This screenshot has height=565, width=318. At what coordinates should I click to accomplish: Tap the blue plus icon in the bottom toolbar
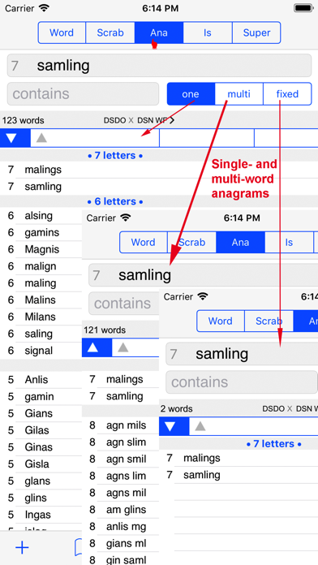[x=22, y=548]
